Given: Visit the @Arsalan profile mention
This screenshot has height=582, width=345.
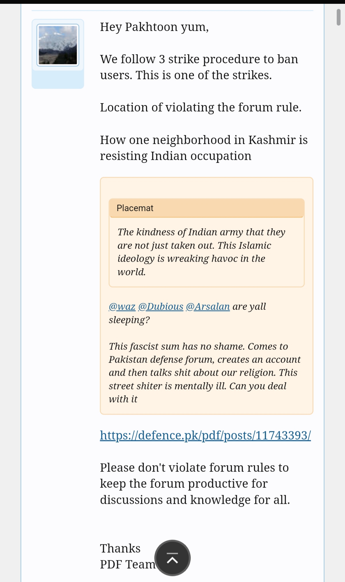Looking at the screenshot, I should pos(208,306).
